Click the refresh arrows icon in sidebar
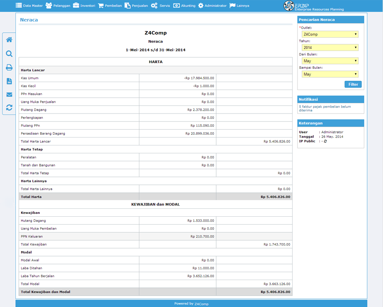 (9, 108)
